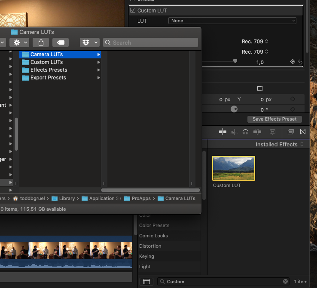Screen dimensions: 317x288
Task: Select Application Support in path bar
Action: point(100,198)
